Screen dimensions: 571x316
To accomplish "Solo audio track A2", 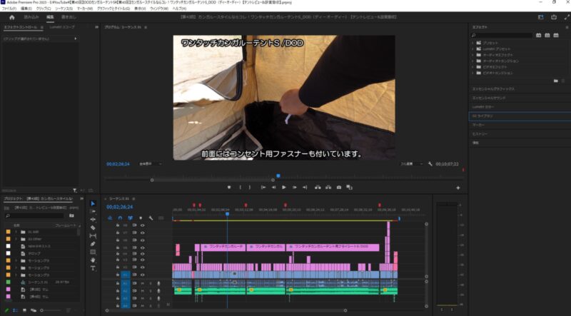I will click(151, 291).
